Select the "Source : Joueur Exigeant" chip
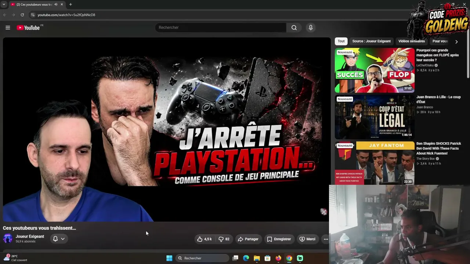The image size is (470, 264). pos(372,41)
